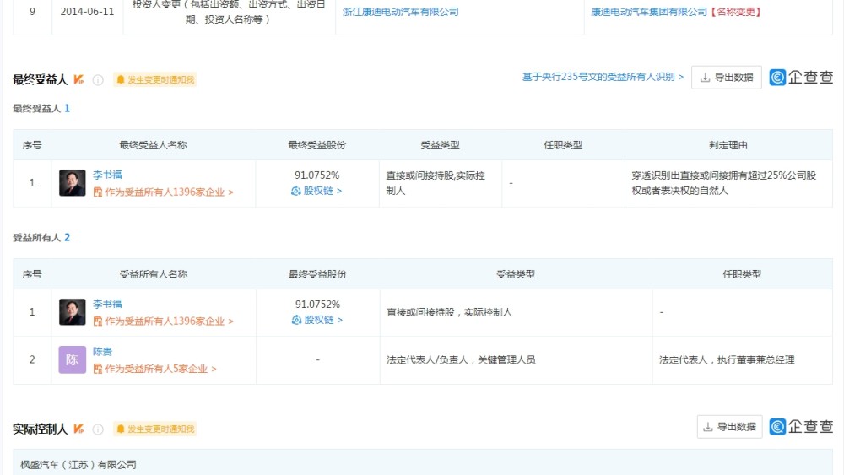Select 判定理由 column header
Image resolution: width=844 pixels, height=475 pixels.
728,145
